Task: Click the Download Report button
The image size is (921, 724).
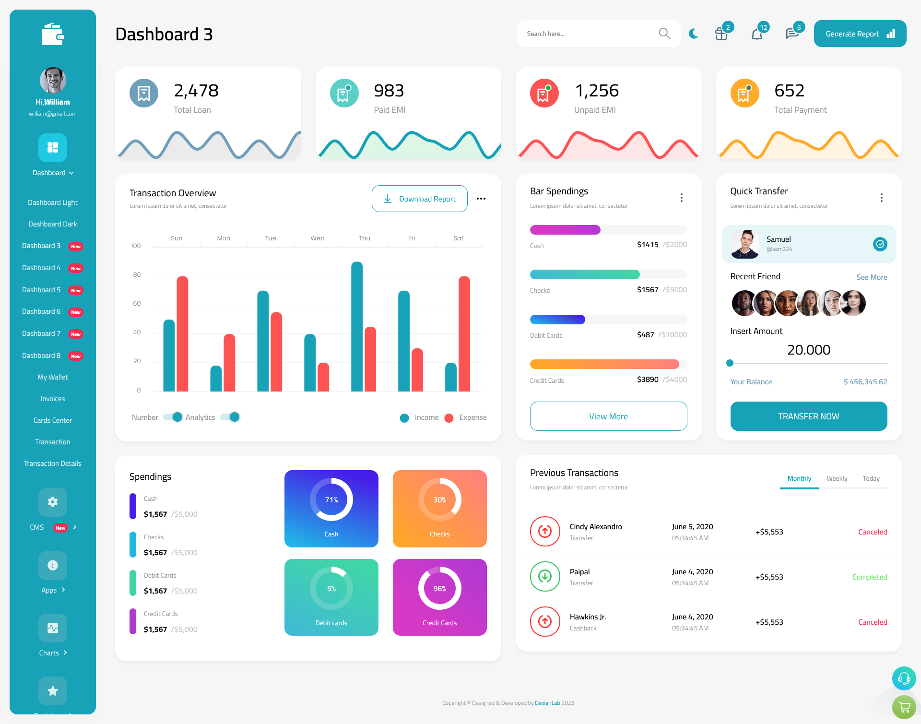Action: click(x=419, y=198)
